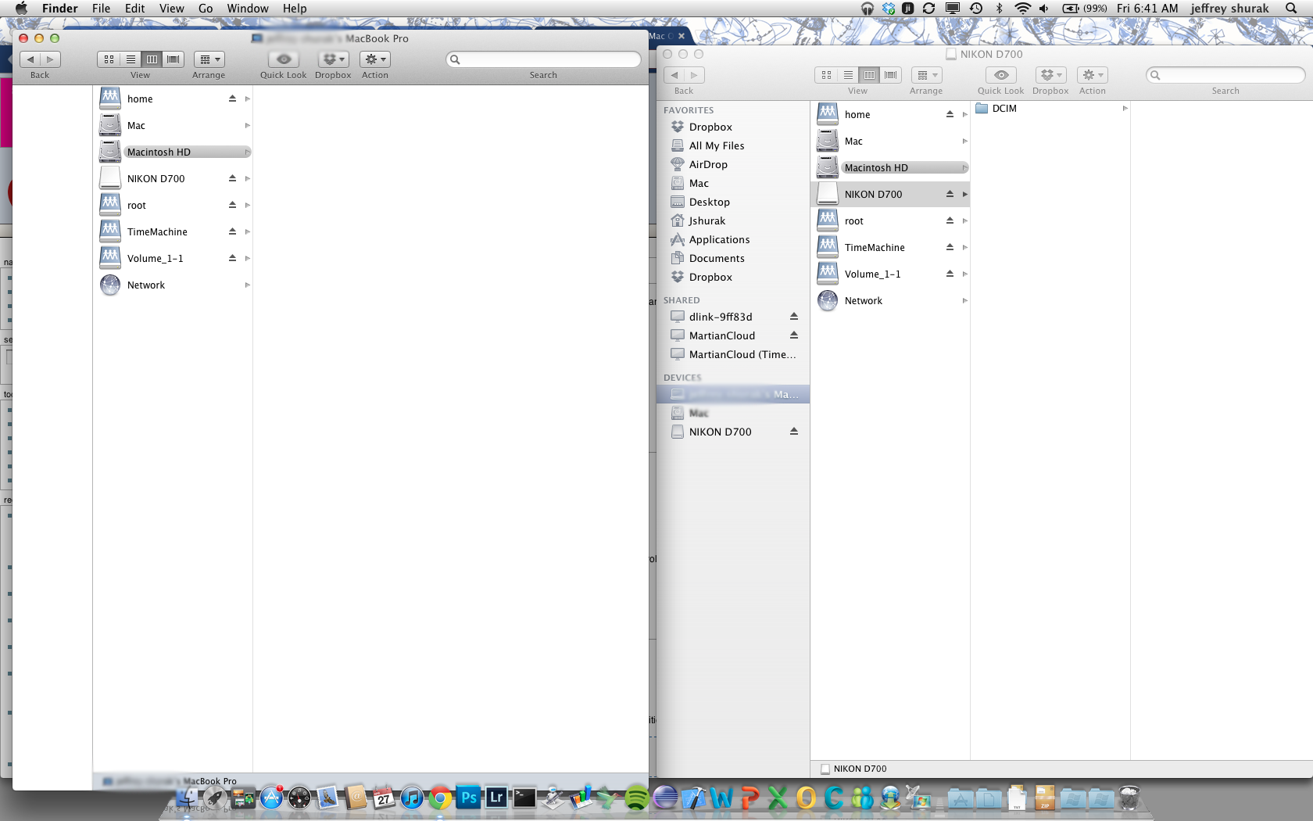Switch to list view in left Finder window

pos(131,59)
